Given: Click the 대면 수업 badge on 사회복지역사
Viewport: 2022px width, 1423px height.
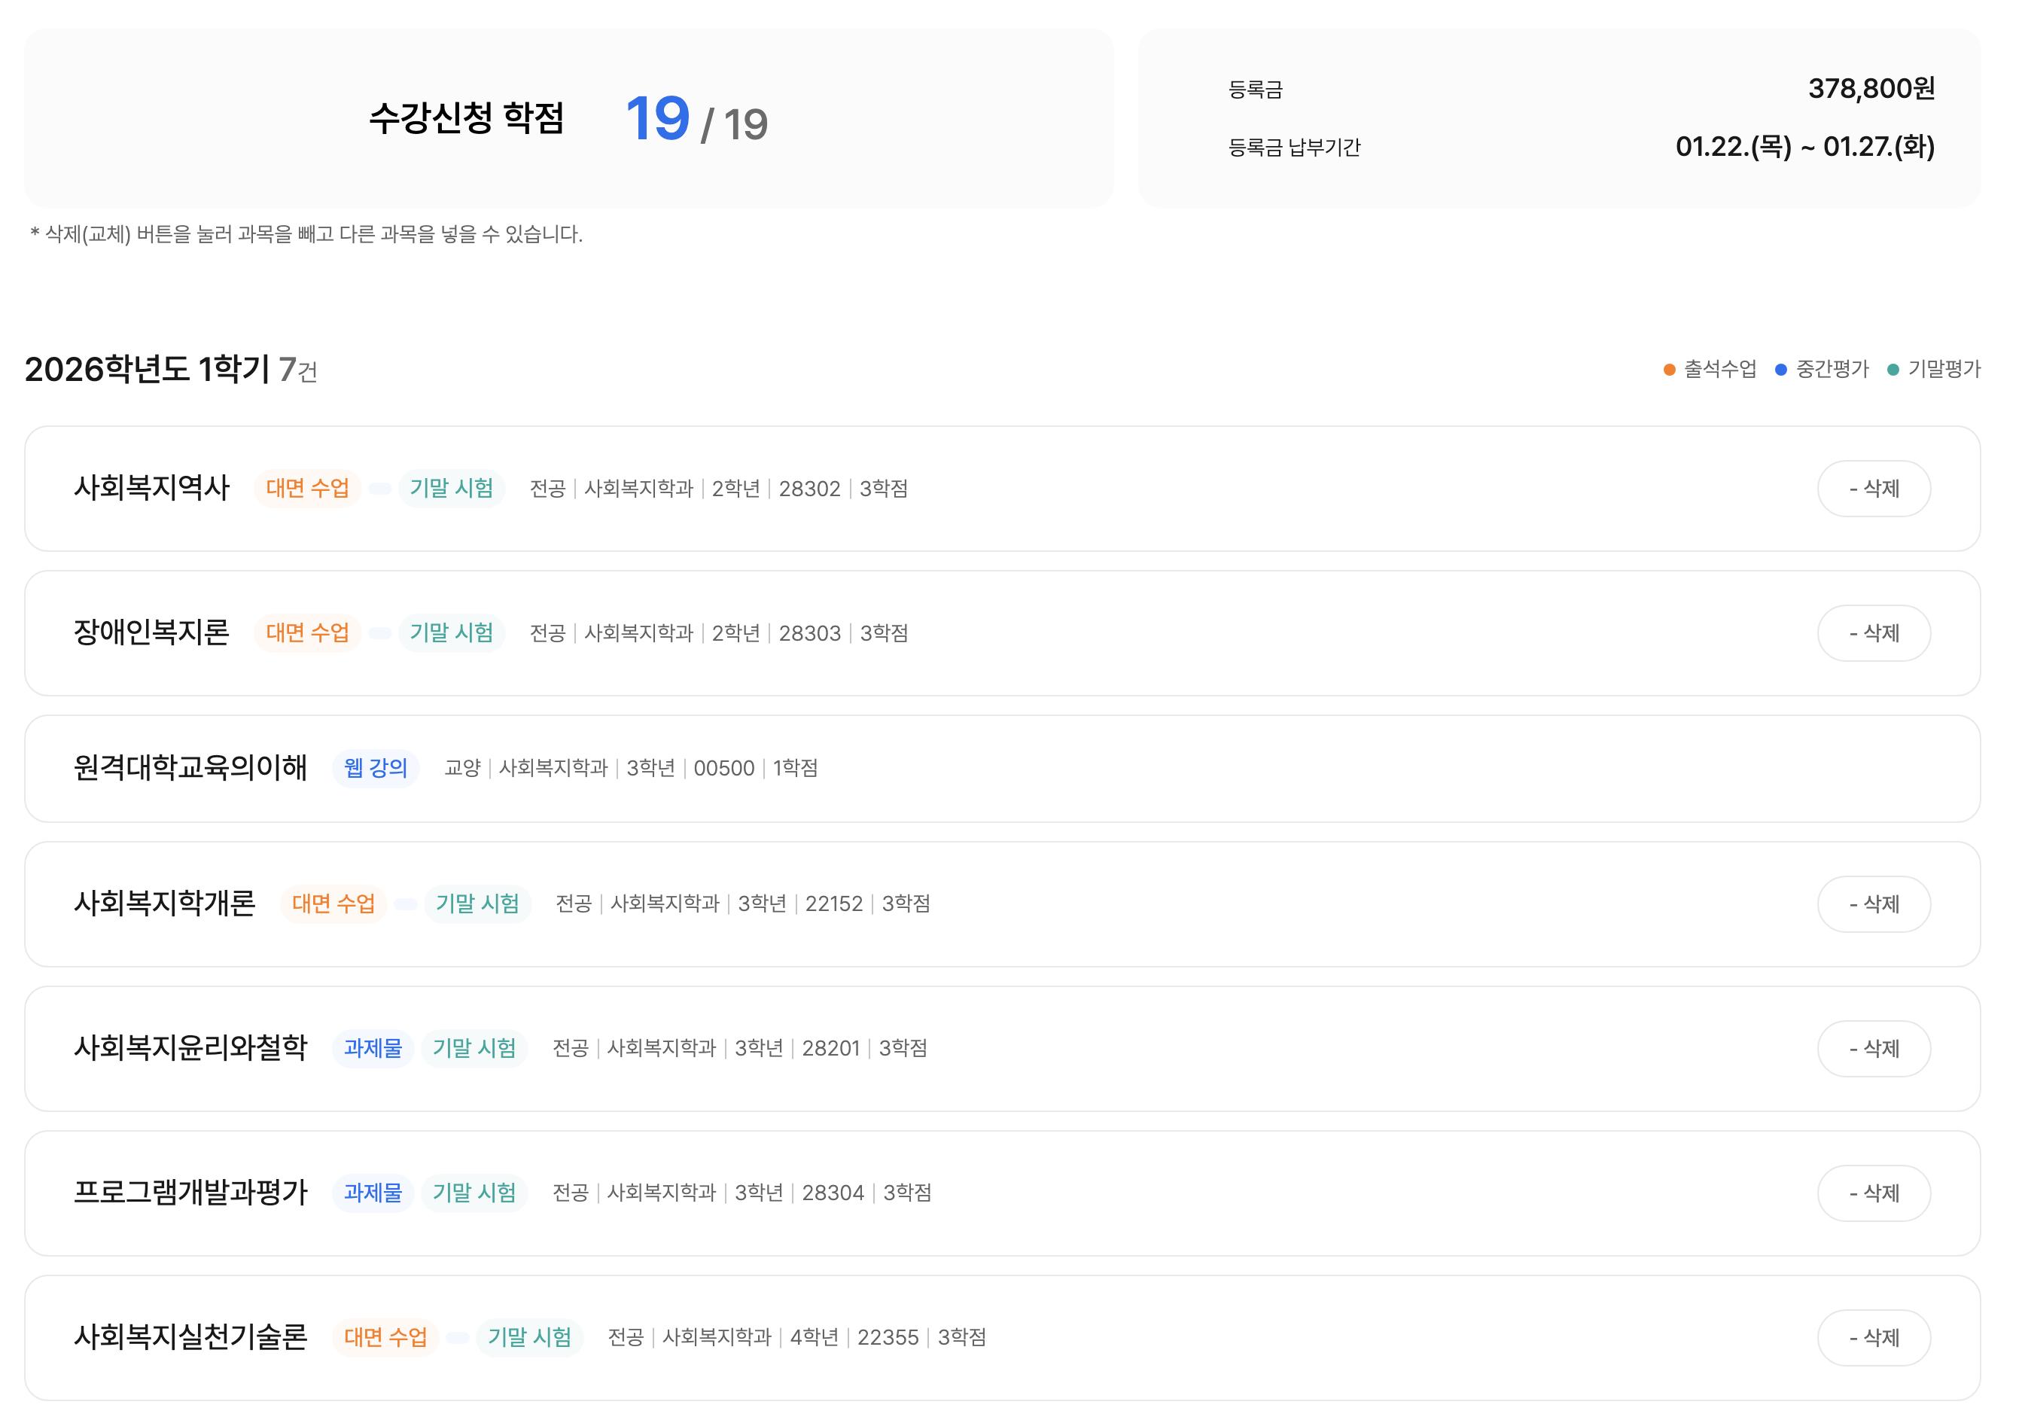Looking at the screenshot, I should [x=308, y=489].
